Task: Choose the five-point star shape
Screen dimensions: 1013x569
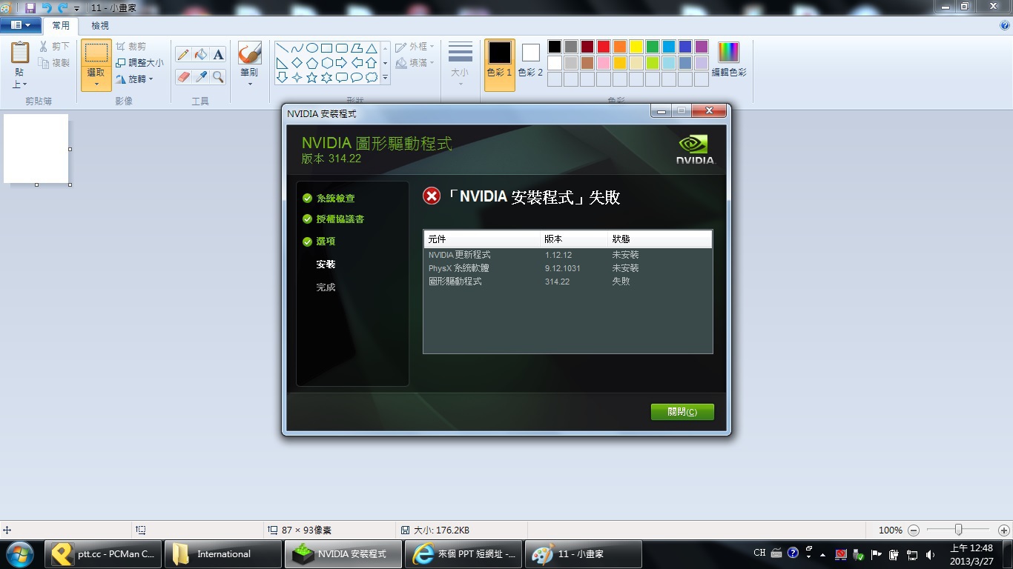Action: coord(312,77)
